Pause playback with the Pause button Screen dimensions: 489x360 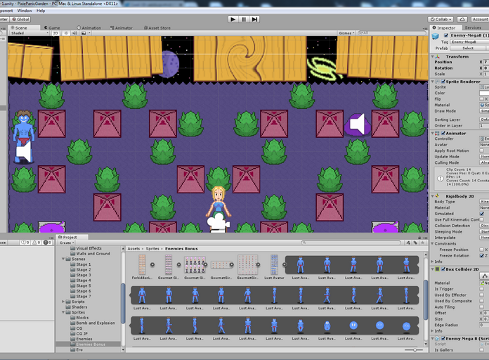tap(244, 20)
